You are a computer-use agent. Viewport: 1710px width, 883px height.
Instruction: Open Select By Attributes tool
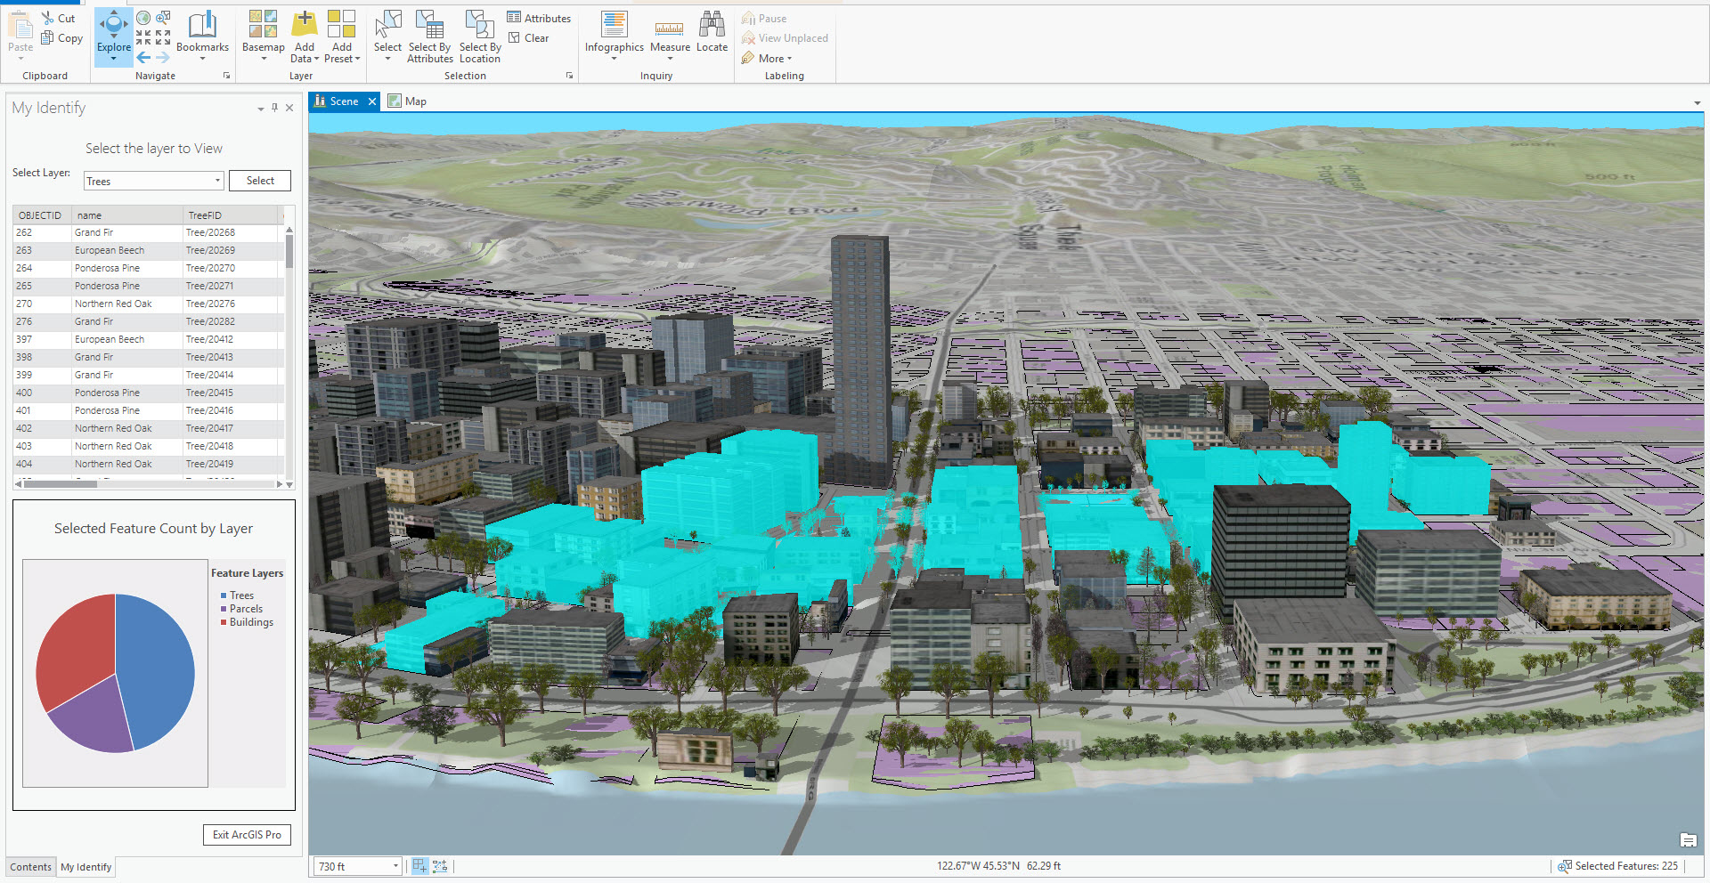pyautogui.click(x=430, y=37)
